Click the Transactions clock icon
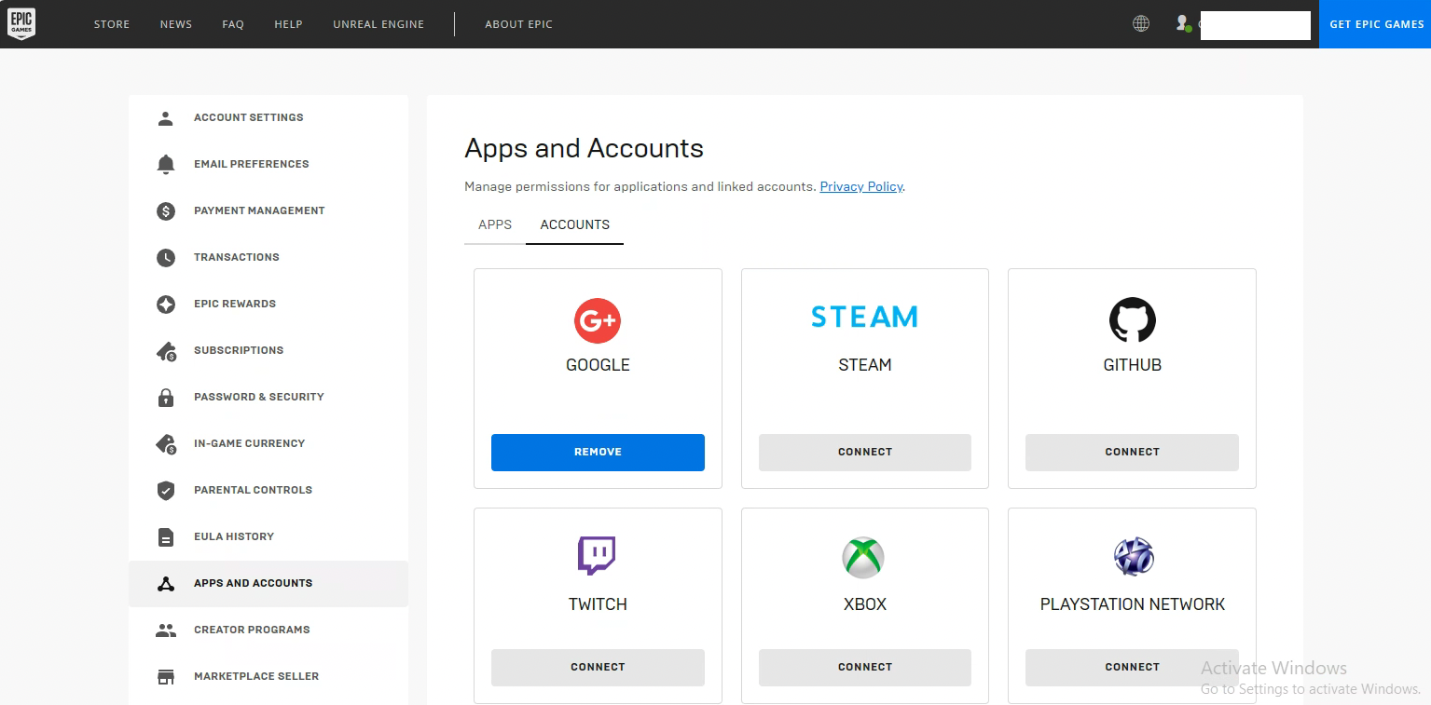The height and width of the screenshot is (705, 1431). pos(166,258)
